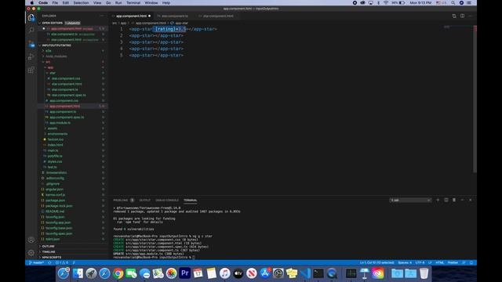Click HTML language mode in status bar

439,263
